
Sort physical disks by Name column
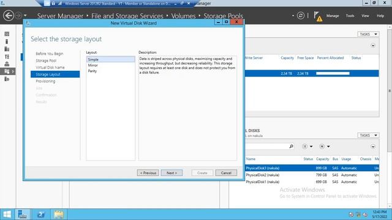(251, 159)
